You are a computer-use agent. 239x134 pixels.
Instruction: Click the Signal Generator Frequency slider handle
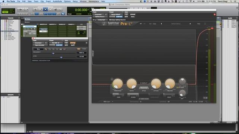pyautogui.click(x=53, y=54)
